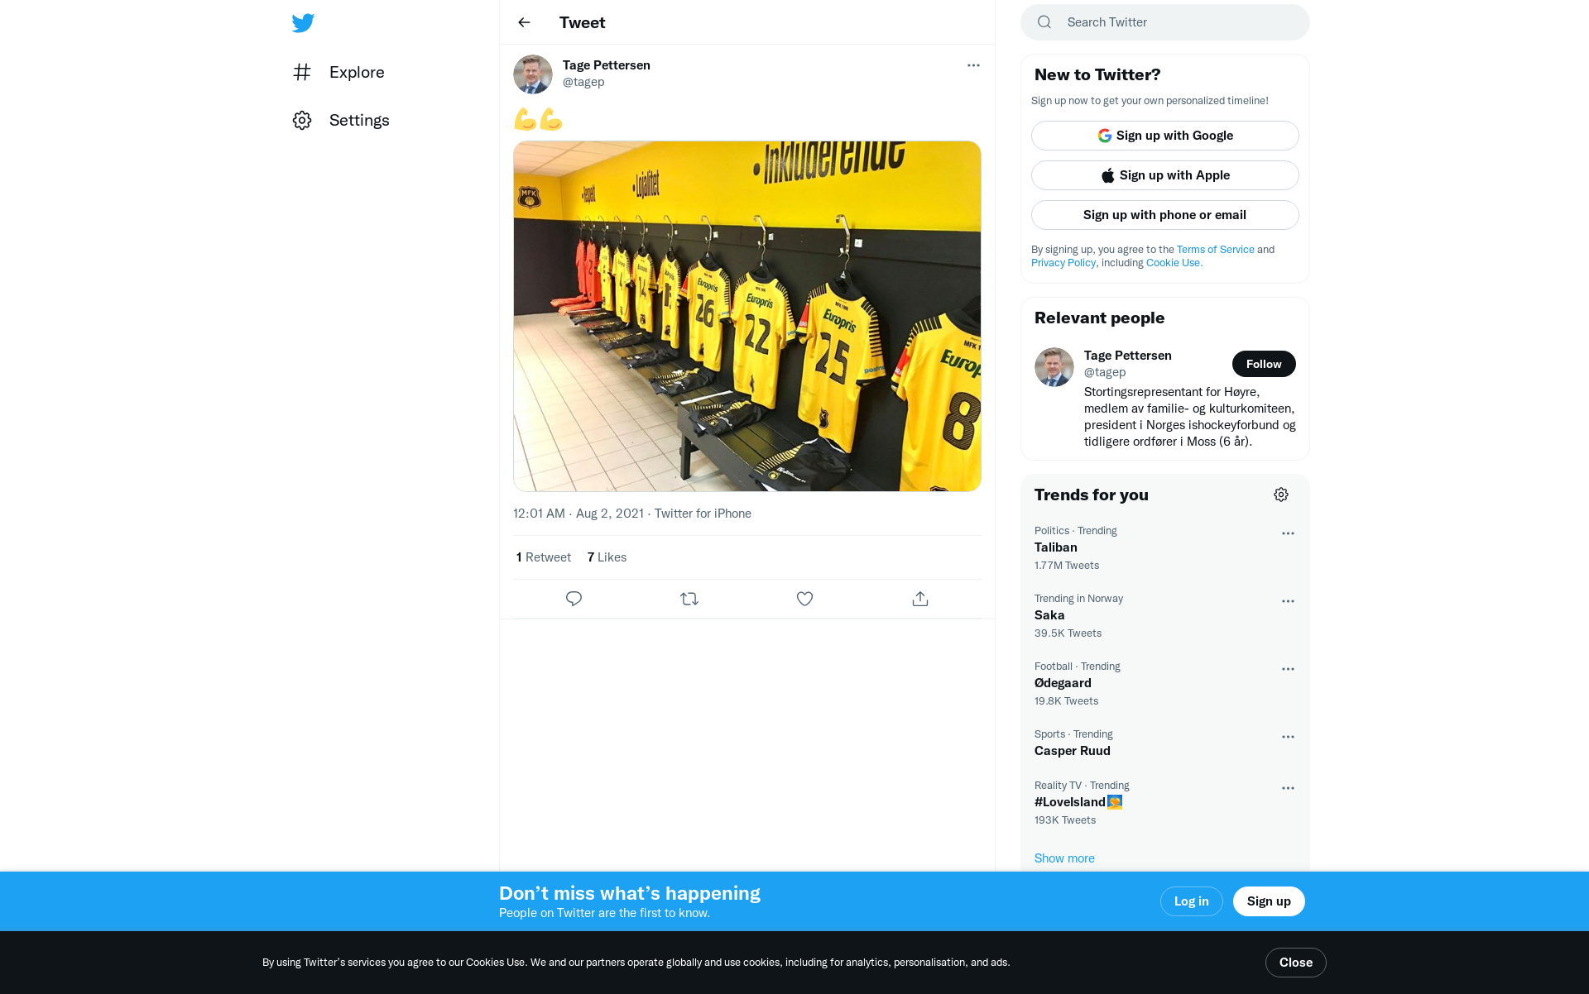Viewport: 1589px width, 994px height.
Task: Open tweet's more options menu
Action: pyautogui.click(x=973, y=65)
